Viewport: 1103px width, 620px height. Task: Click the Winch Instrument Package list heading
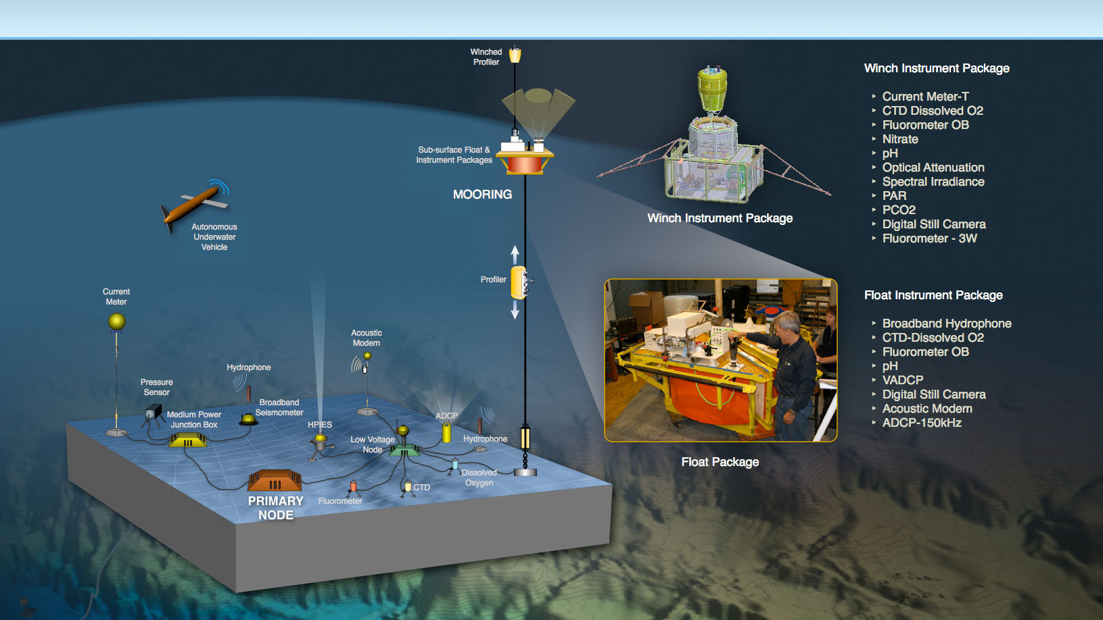click(x=937, y=68)
